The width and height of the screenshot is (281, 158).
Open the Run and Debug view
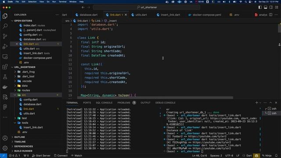pos(5,47)
